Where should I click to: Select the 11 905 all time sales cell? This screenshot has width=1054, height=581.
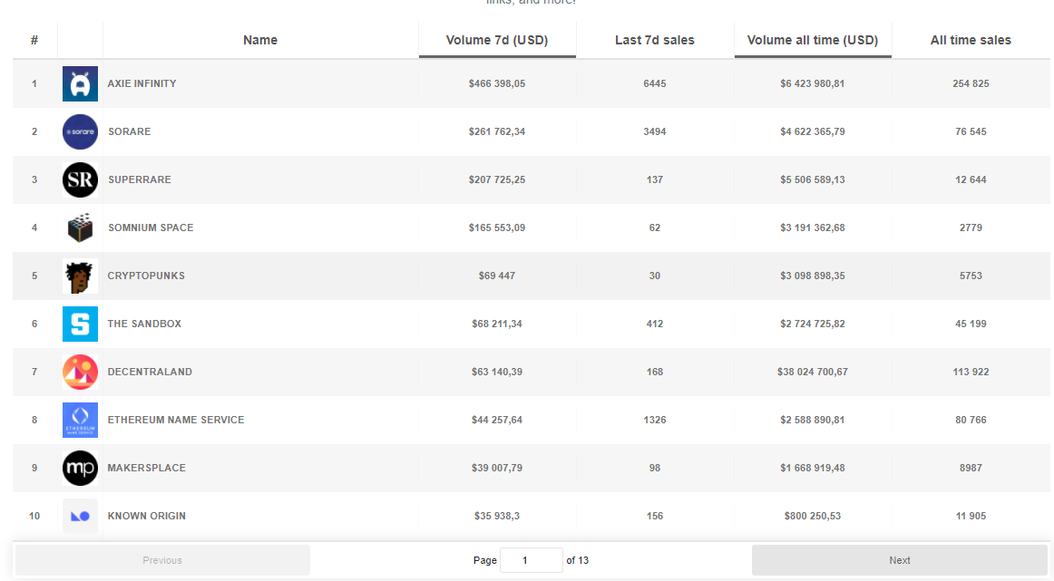tap(971, 516)
